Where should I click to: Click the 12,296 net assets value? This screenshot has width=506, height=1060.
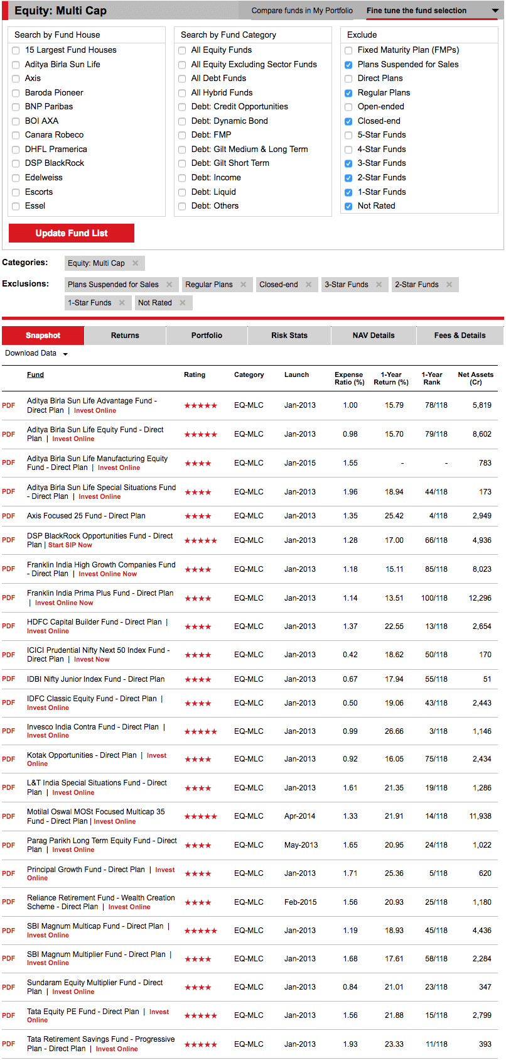pos(480,598)
